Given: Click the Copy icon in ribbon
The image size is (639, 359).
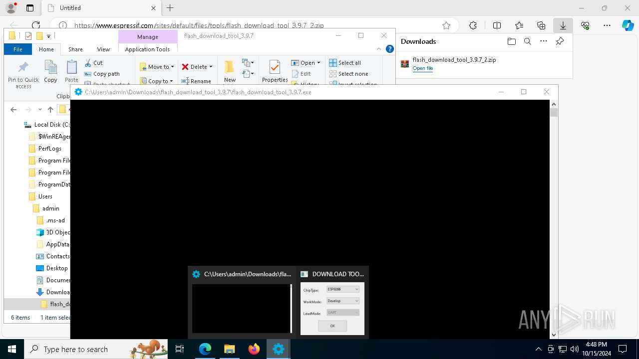Looking at the screenshot, I should 50,67.
